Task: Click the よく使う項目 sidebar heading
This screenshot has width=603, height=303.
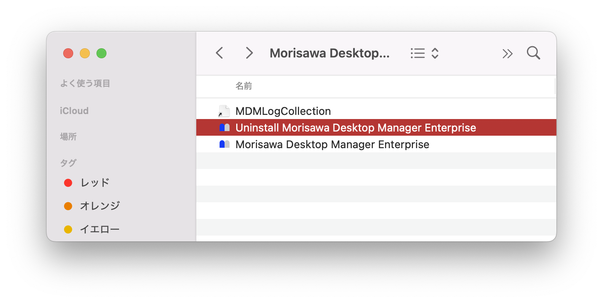Action: (x=85, y=83)
